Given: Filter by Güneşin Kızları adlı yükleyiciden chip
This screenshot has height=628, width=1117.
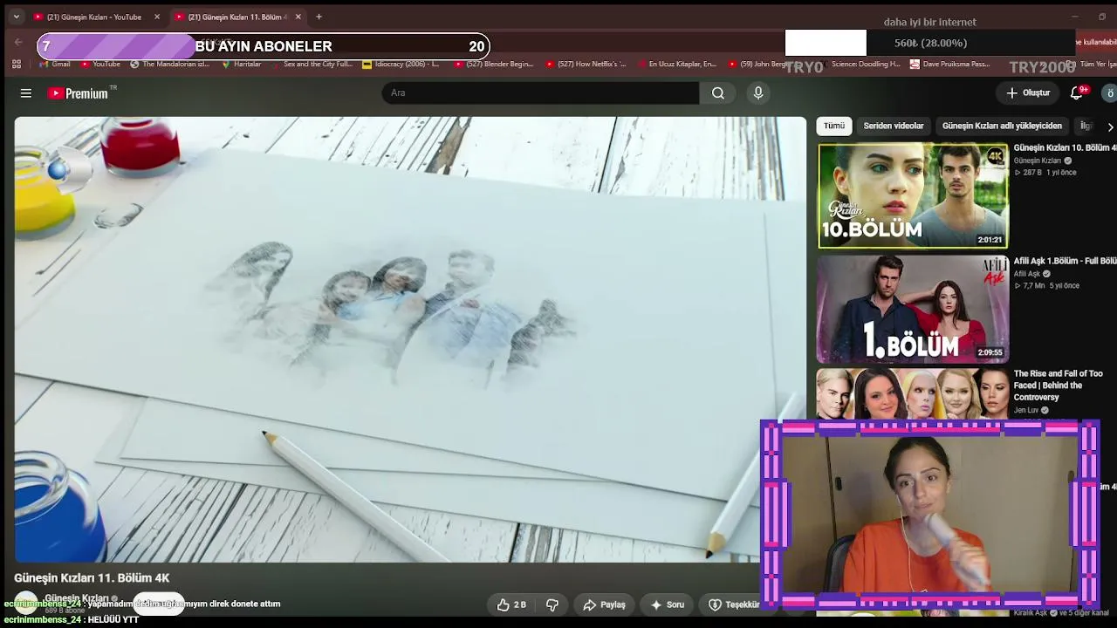Looking at the screenshot, I should pyautogui.click(x=1002, y=126).
